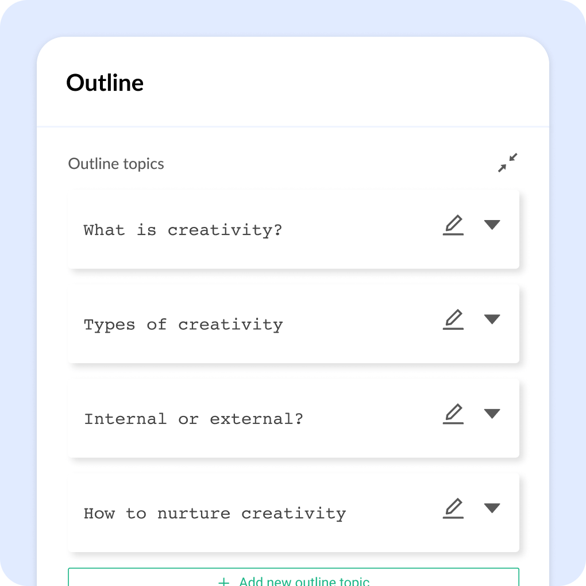Select the 'Outline' heading
The height and width of the screenshot is (586, 586).
[105, 83]
